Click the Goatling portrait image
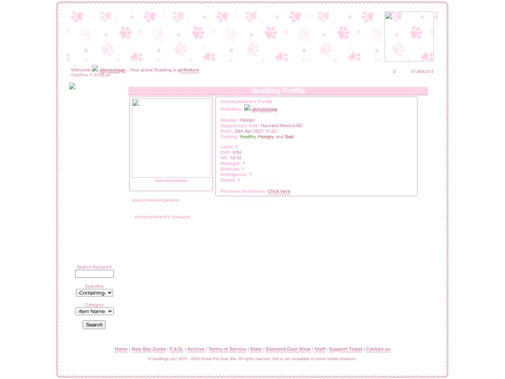 click(x=171, y=138)
